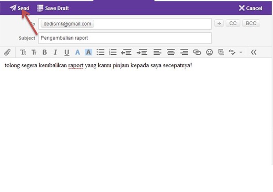This screenshot has width=273, height=192.
Task: Insert a numbered list
Action: [x=113, y=52]
